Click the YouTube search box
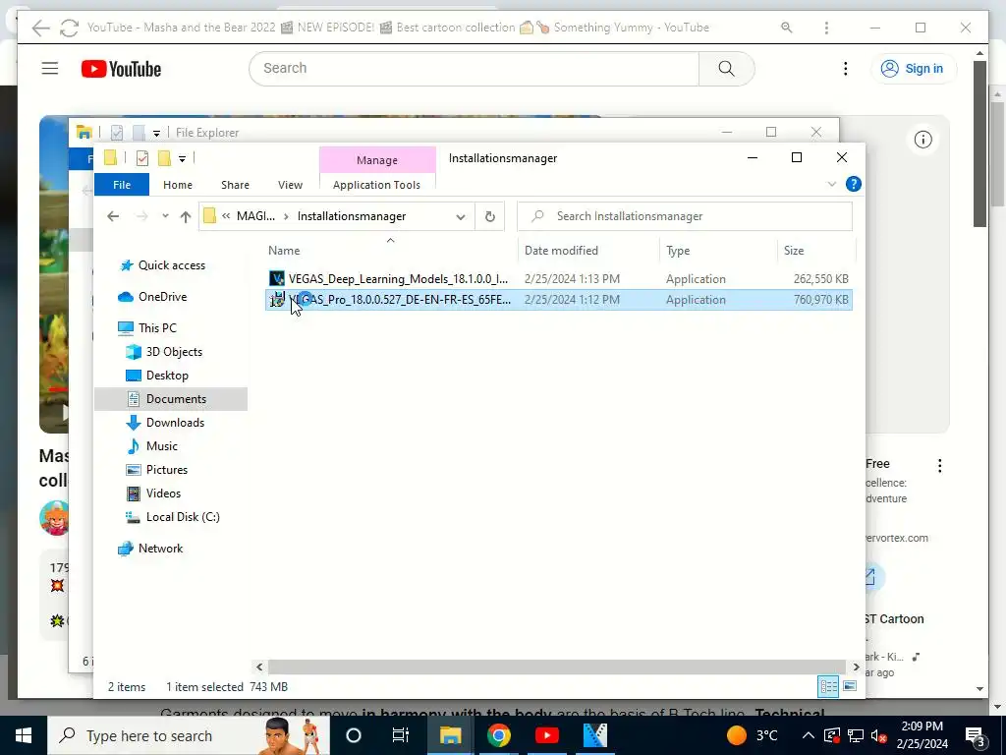The image size is (1006, 755). point(474,69)
